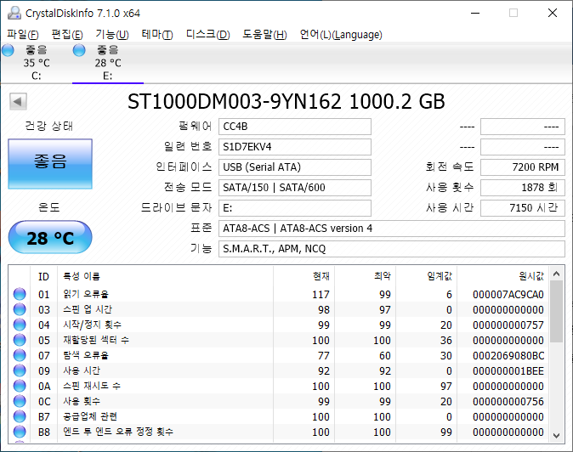The image size is (573, 452).
Task: Click the status orb of attribute 0C 사용 횟수
Action: [20, 401]
